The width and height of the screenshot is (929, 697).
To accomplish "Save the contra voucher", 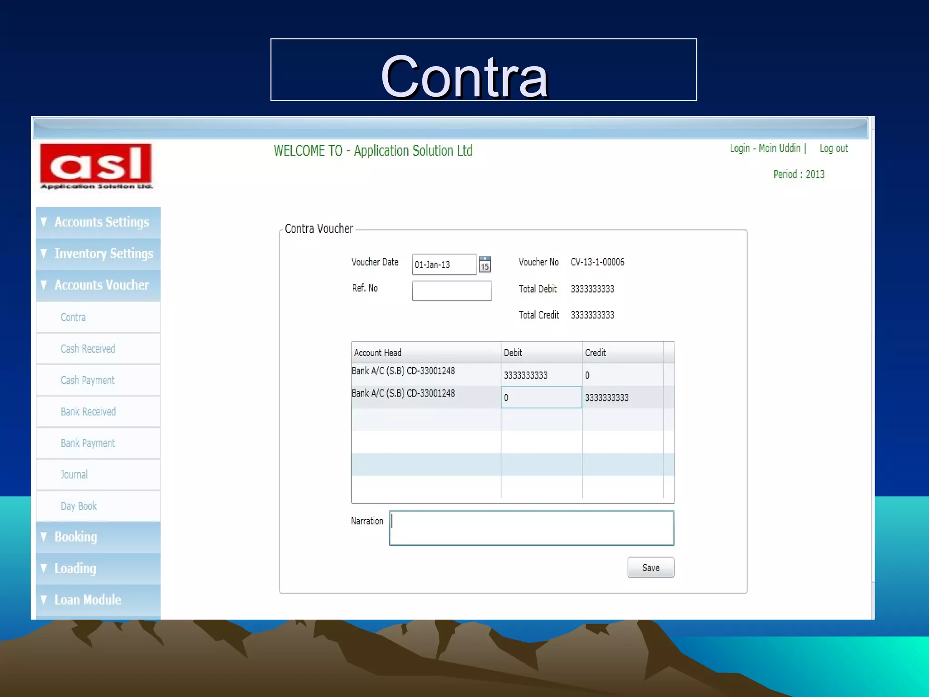I will click(x=651, y=567).
